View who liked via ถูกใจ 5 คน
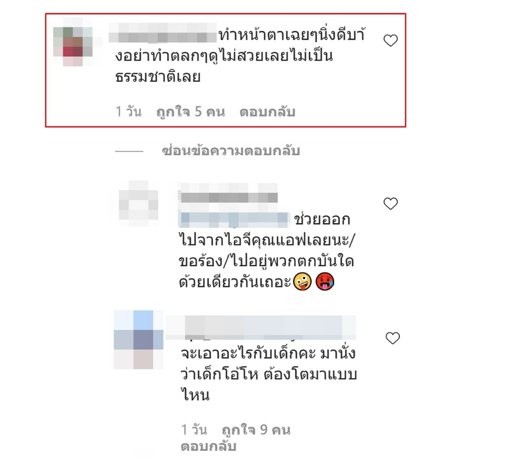 [x=191, y=112]
